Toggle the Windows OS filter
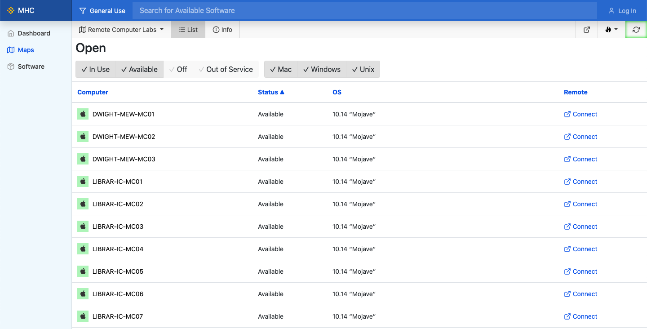This screenshot has height=329, width=647. pos(322,69)
